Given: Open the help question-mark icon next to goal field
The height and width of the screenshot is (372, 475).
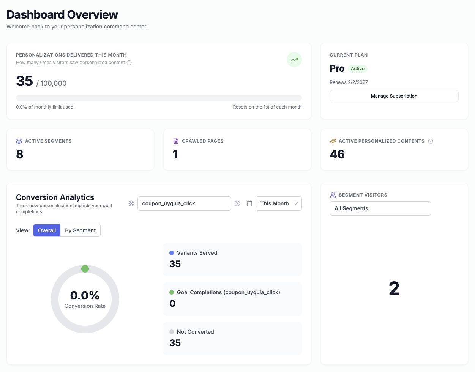Looking at the screenshot, I should click(237, 203).
